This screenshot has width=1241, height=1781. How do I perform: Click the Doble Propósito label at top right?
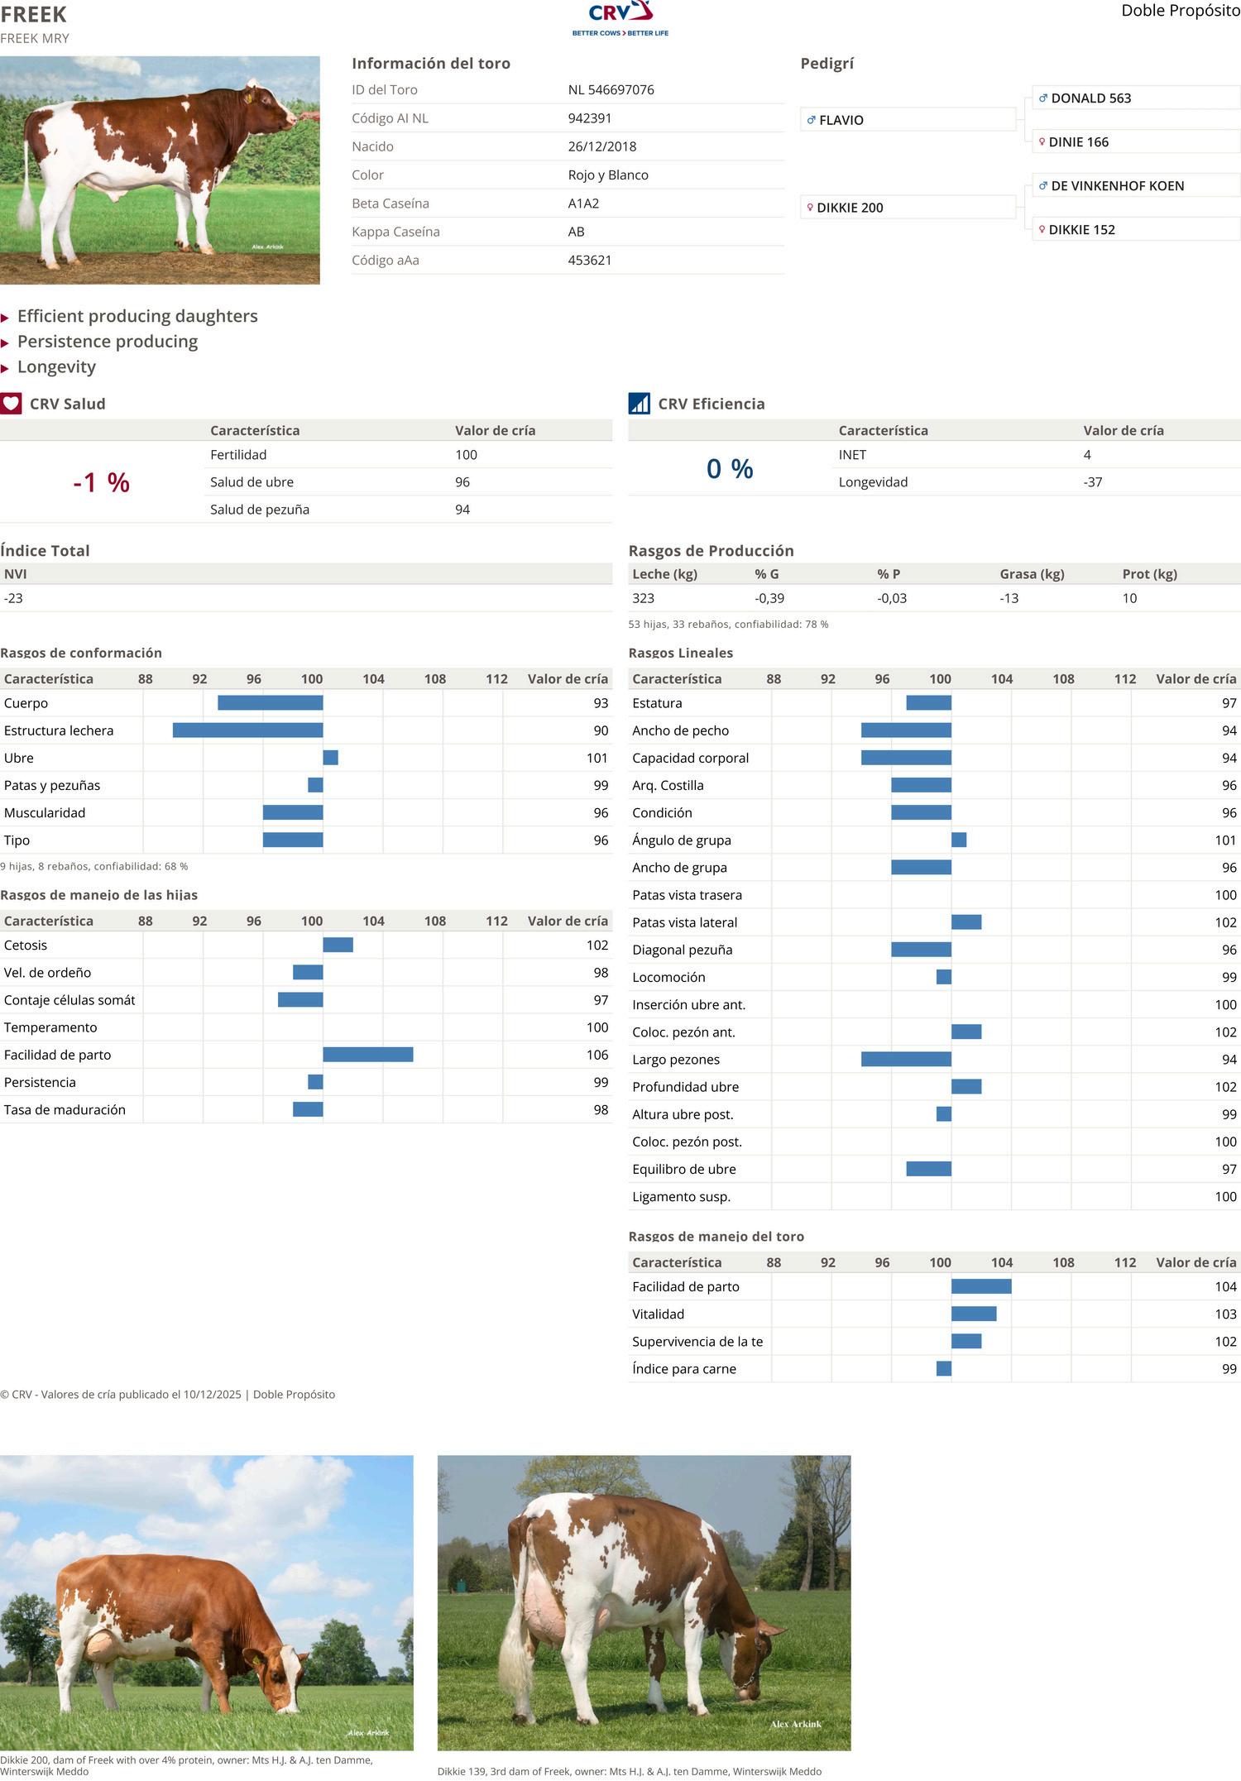click(x=1181, y=11)
